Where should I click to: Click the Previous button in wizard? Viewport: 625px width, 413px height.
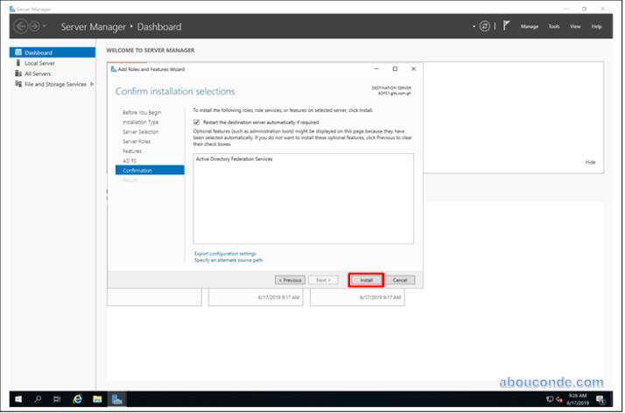coord(290,280)
